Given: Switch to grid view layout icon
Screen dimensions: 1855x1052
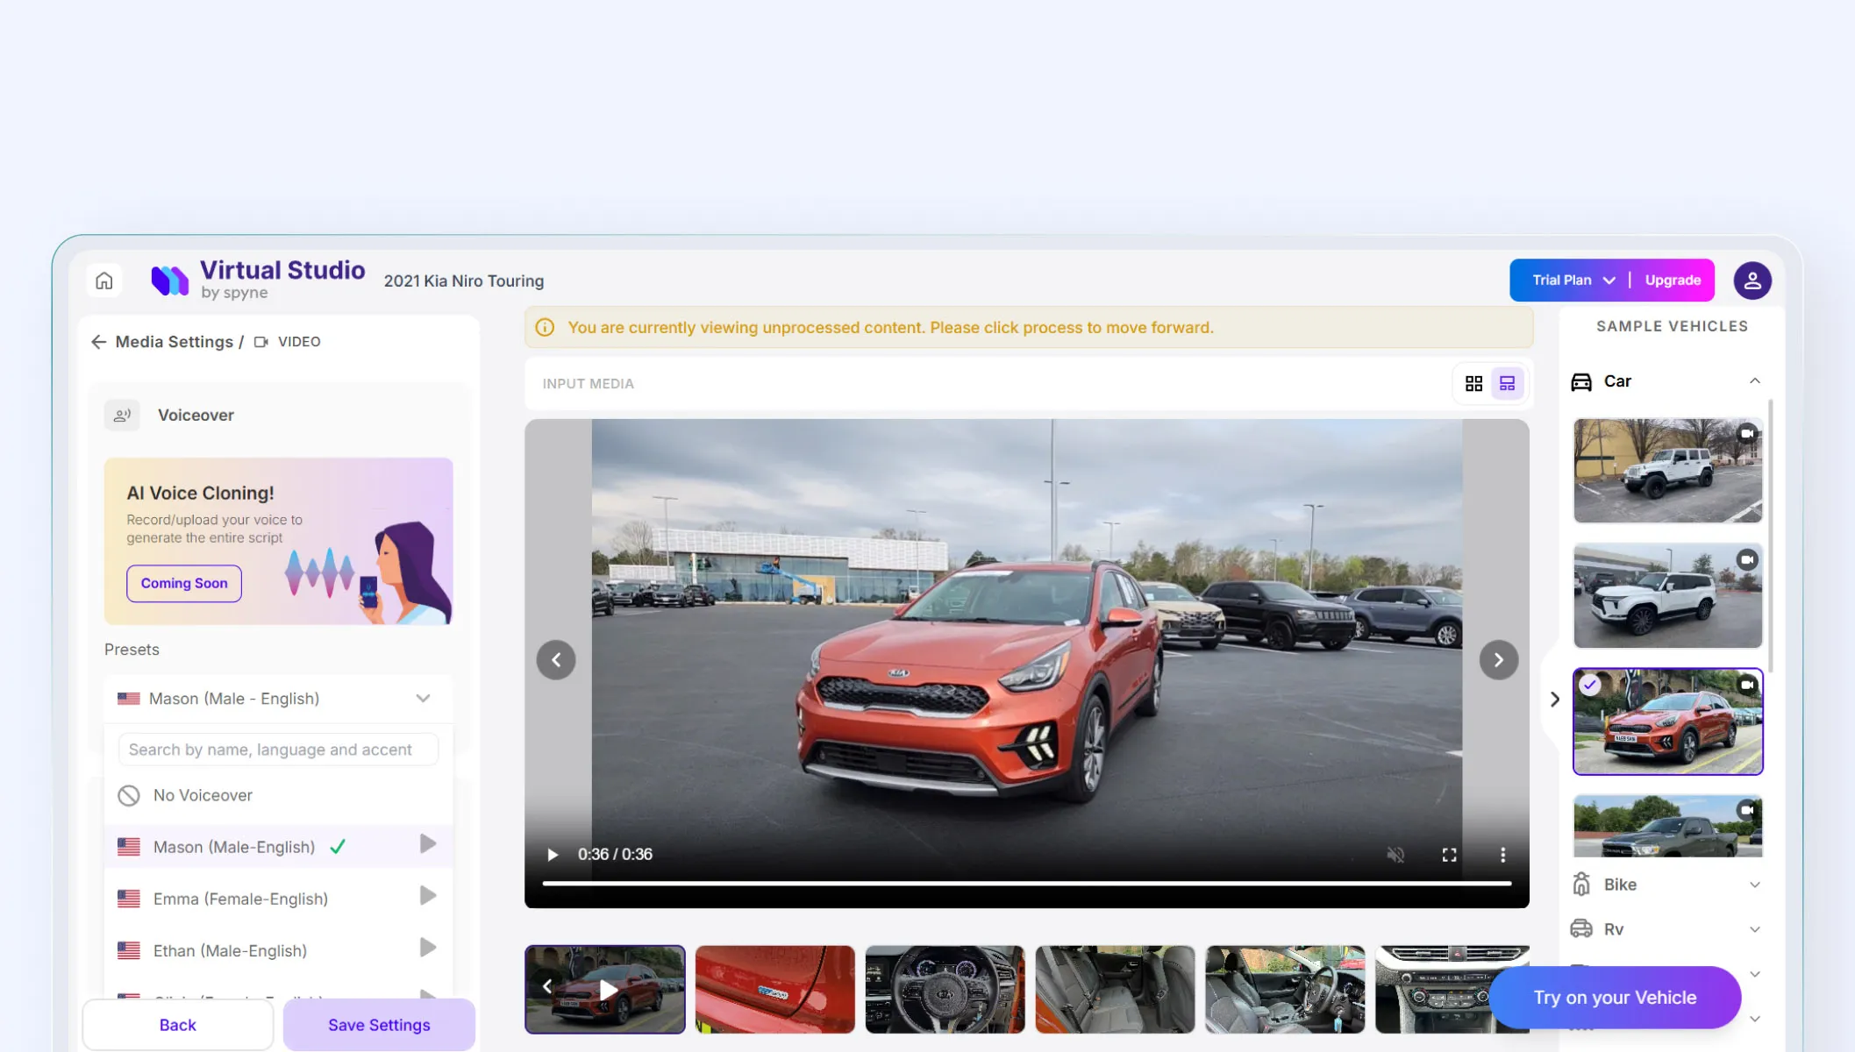Looking at the screenshot, I should 1473,384.
